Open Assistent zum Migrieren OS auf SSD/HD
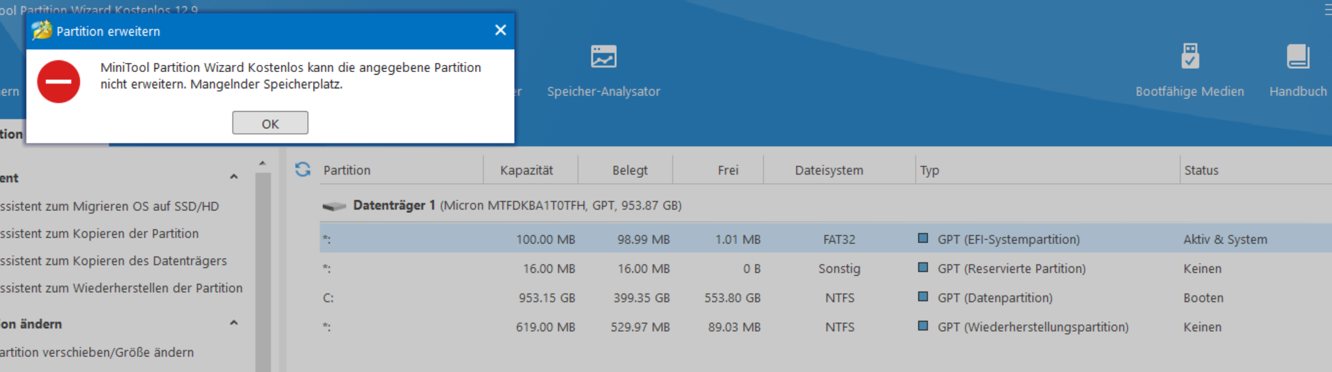1332x372 pixels. click(109, 206)
